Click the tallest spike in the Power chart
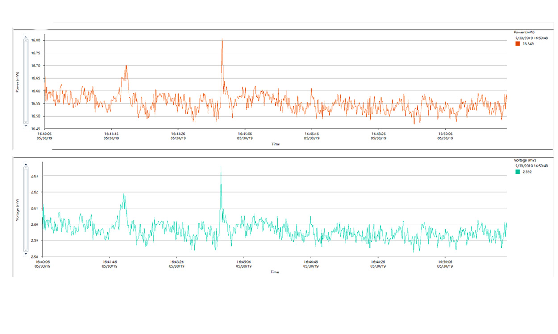Viewport: 558px width, 334px height. tap(222, 40)
